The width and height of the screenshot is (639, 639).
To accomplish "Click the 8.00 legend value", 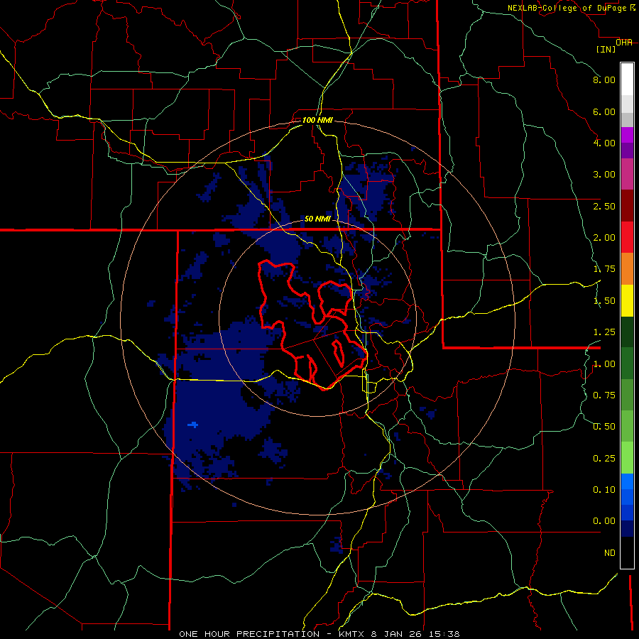I will coord(604,80).
